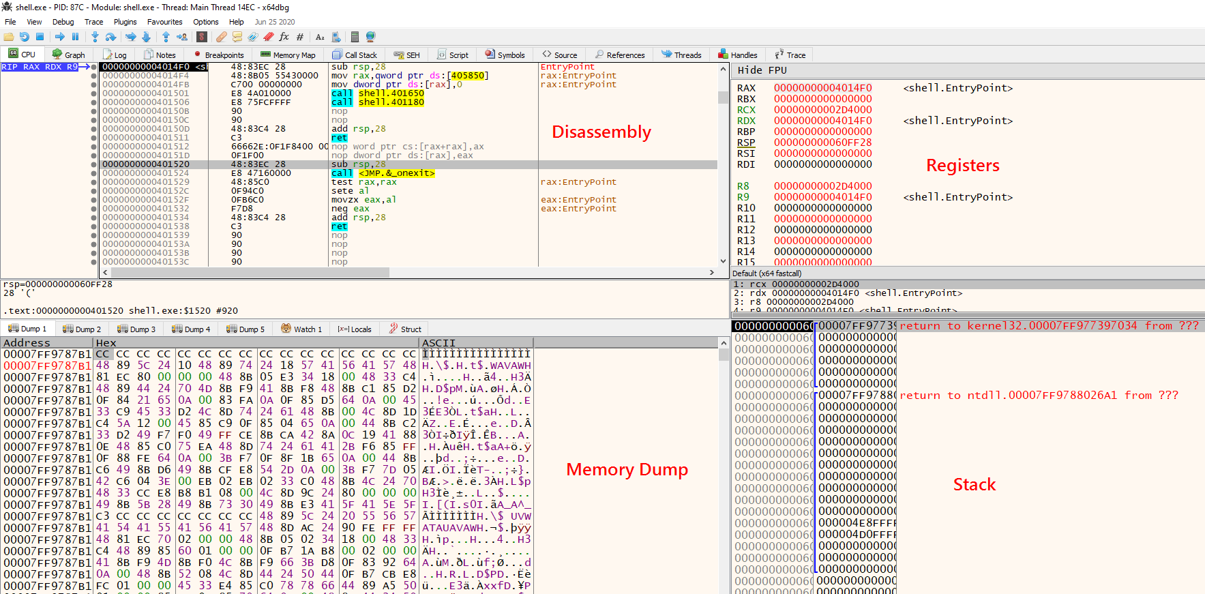1205x594 pixels.
Task: Switch to the Memory Map tab
Action: [x=288, y=55]
